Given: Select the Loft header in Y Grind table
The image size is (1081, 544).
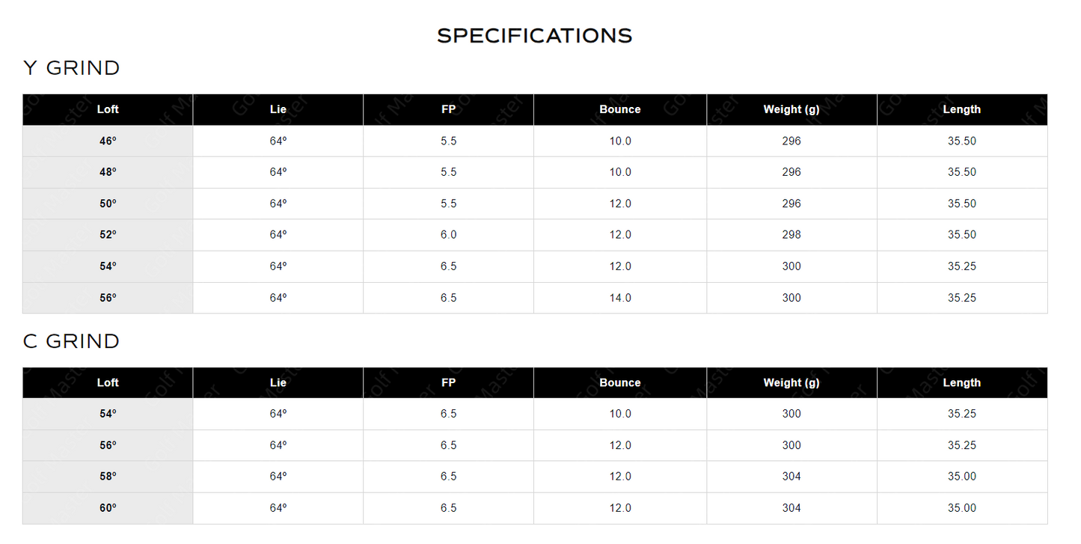Looking at the screenshot, I should (x=108, y=109).
